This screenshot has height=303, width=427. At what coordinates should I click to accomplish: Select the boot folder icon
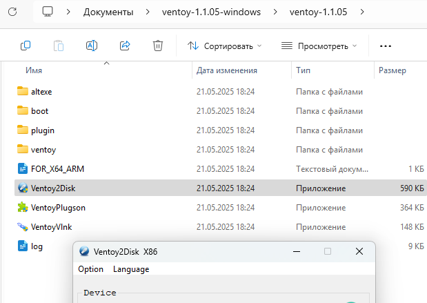pyautogui.click(x=23, y=110)
